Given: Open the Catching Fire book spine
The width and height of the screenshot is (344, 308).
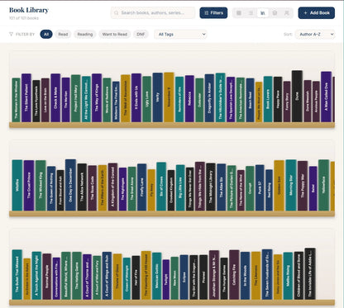Looking at the screenshot, I should [234, 275].
